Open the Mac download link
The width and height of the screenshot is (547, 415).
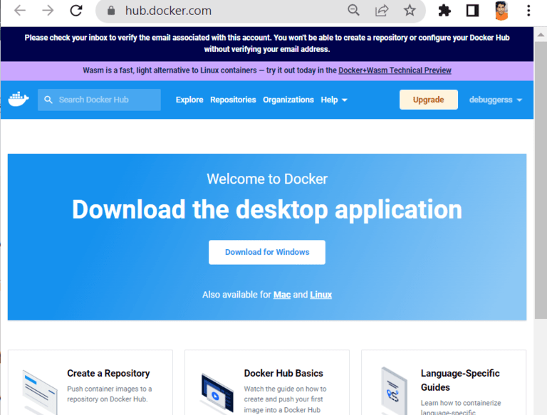tap(282, 295)
